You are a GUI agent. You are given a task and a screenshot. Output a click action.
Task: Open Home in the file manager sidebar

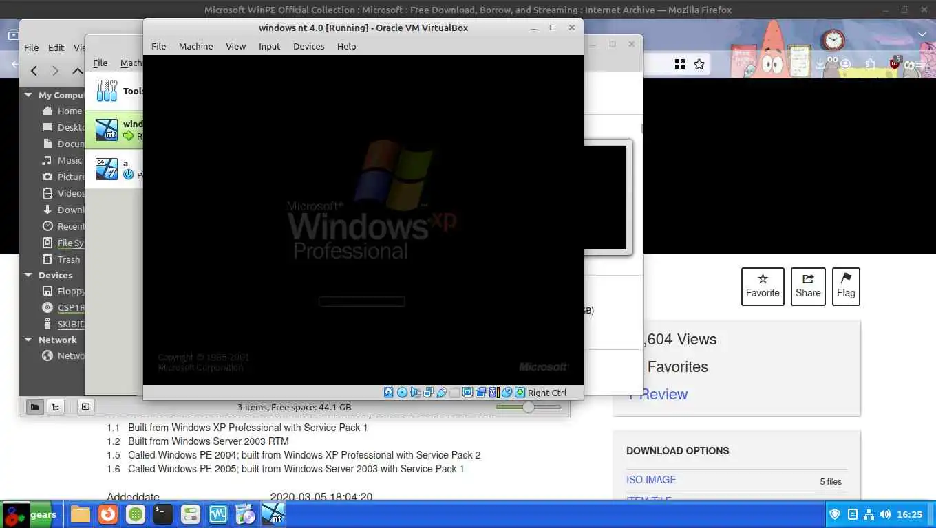(x=61, y=111)
